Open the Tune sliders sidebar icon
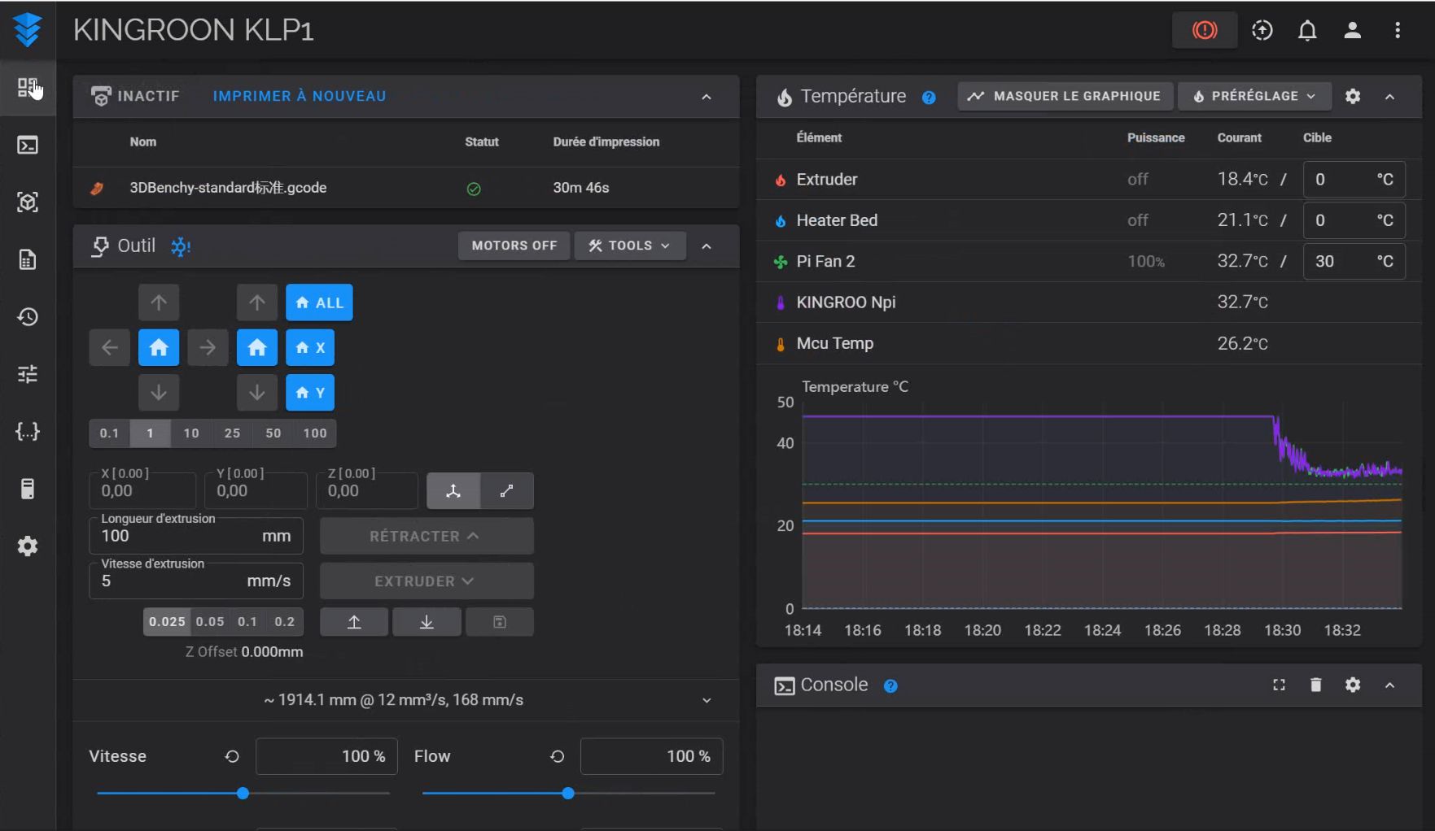 click(x=28, y=374)
